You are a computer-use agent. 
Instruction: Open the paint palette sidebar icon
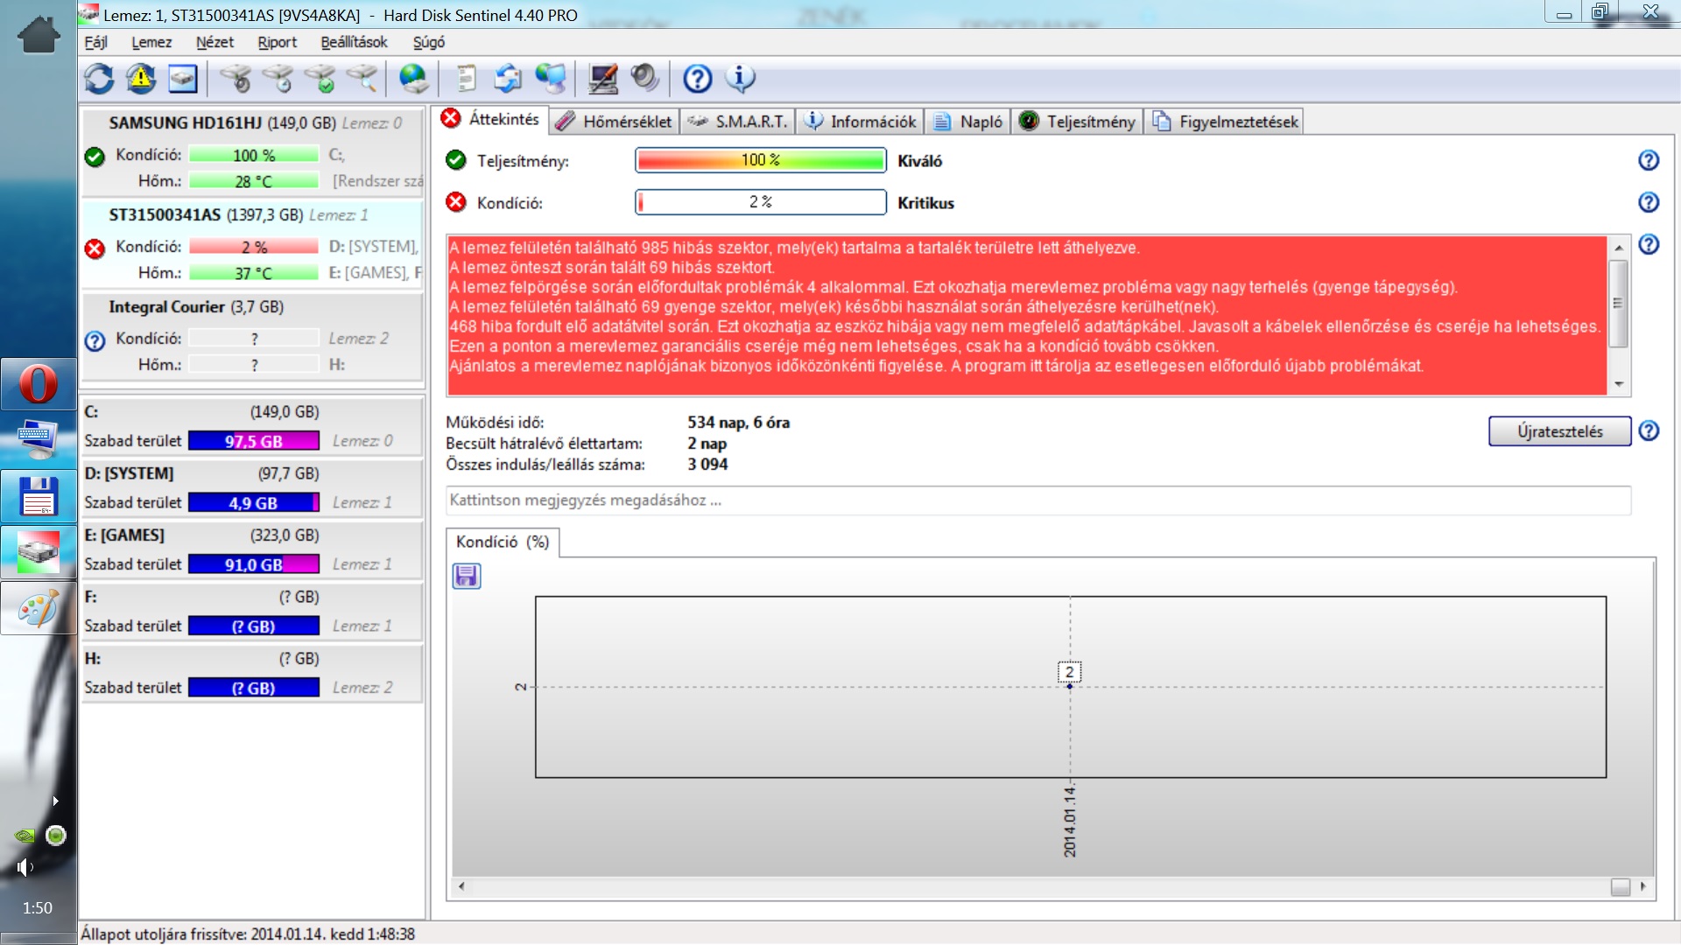pyautogui.click(x=39, y=608)
